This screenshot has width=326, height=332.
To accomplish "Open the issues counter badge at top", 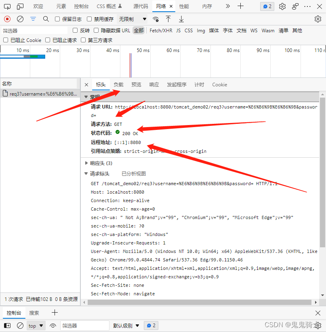I will click(267, 6).
